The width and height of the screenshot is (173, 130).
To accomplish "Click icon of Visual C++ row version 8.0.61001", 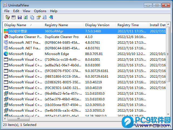I will tap(6, 59).
